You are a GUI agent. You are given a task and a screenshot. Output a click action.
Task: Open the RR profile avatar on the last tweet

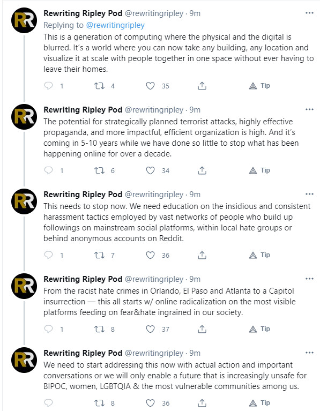pyautogui.click(x=24, y=360)
